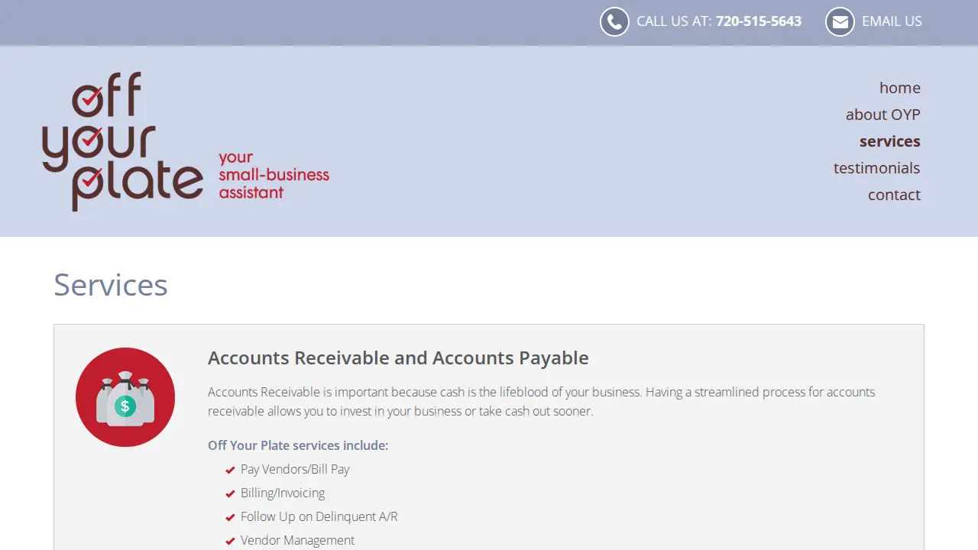Click Accounts Receivable and Accounts Payable heading
The height and width of the screenshot is (550, 978).
(398, 358)
